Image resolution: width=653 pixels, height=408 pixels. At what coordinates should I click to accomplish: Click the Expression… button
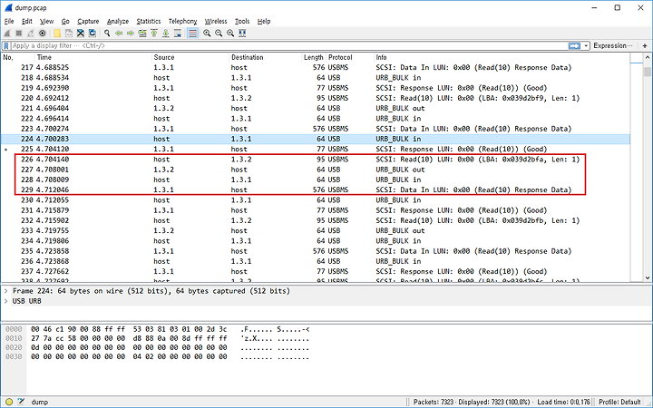[x=612, y=46]
